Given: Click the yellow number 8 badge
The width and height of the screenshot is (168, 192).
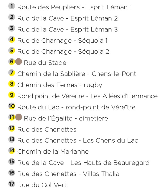Looking at the screenshot, I should pyautogui.click(x=12, y=84).
